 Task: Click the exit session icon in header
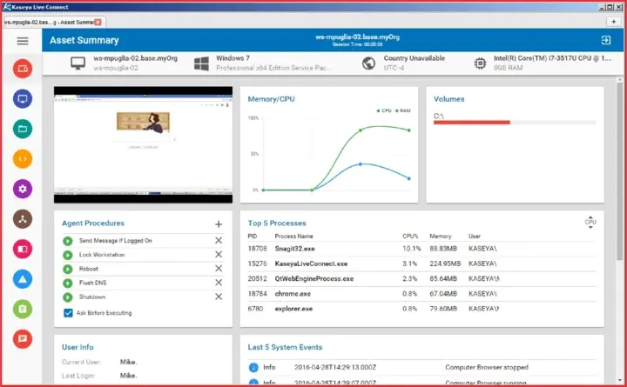pos(606,40)
